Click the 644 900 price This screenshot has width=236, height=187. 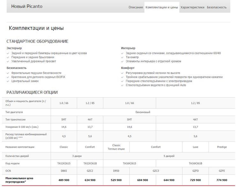pos(169,180)
